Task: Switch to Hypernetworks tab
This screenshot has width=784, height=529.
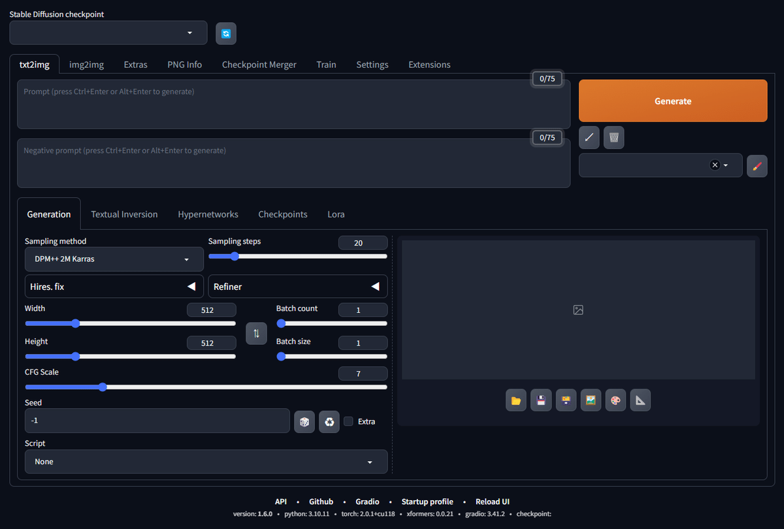Action: tap(208, 214)
